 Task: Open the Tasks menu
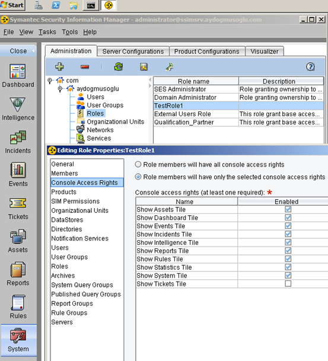(47, 32)
